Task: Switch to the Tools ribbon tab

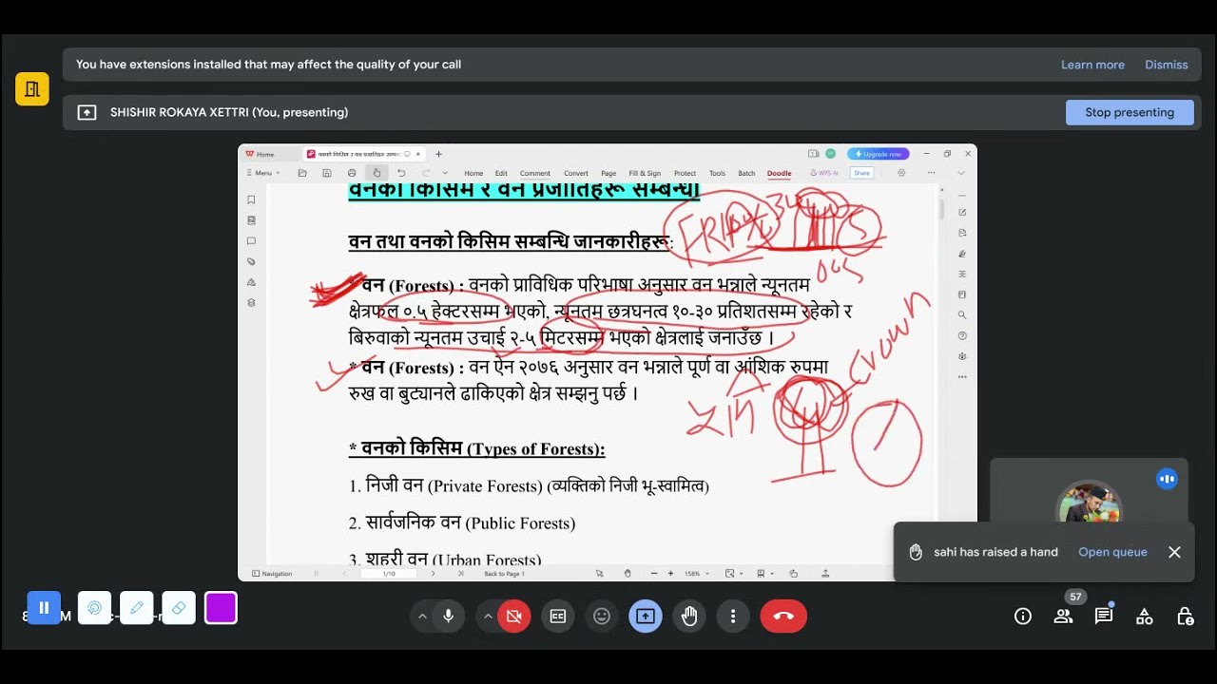Action: pyautogui.click(x=717, y=173)
